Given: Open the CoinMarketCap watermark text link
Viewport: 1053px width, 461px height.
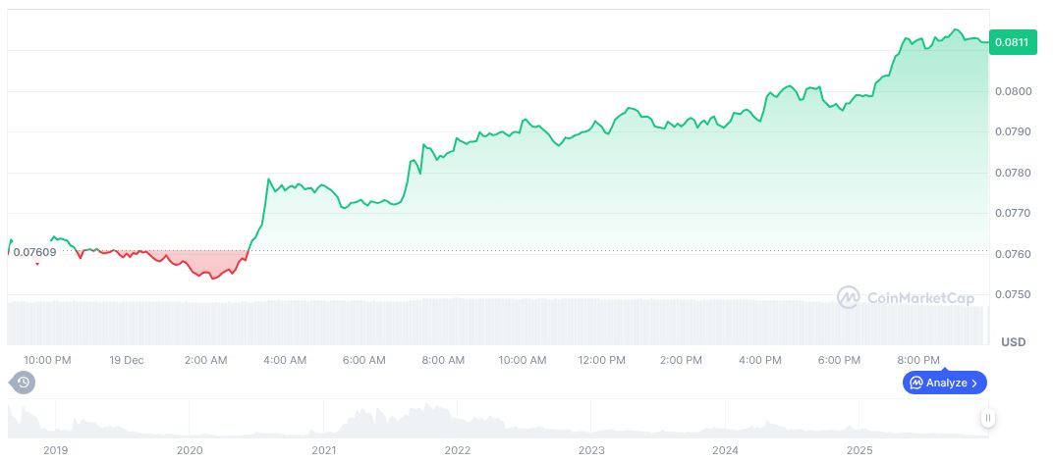Looking at the screenshot, I should (918, 298).
